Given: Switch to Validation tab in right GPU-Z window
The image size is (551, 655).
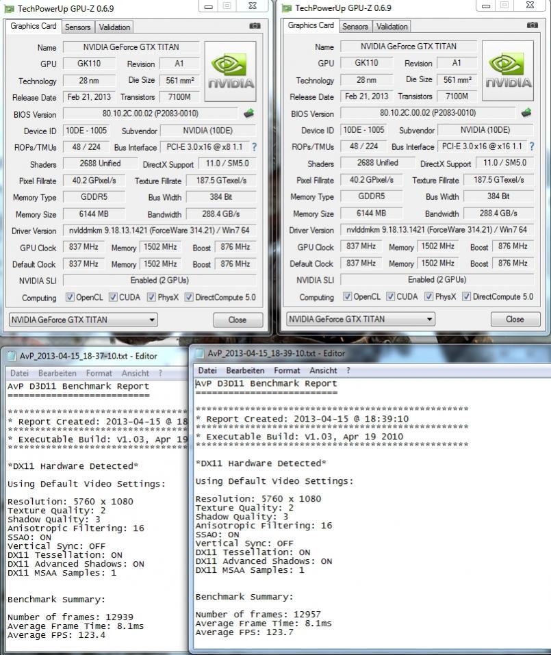Looking at the screenshot, I should (x=392, y=26).
